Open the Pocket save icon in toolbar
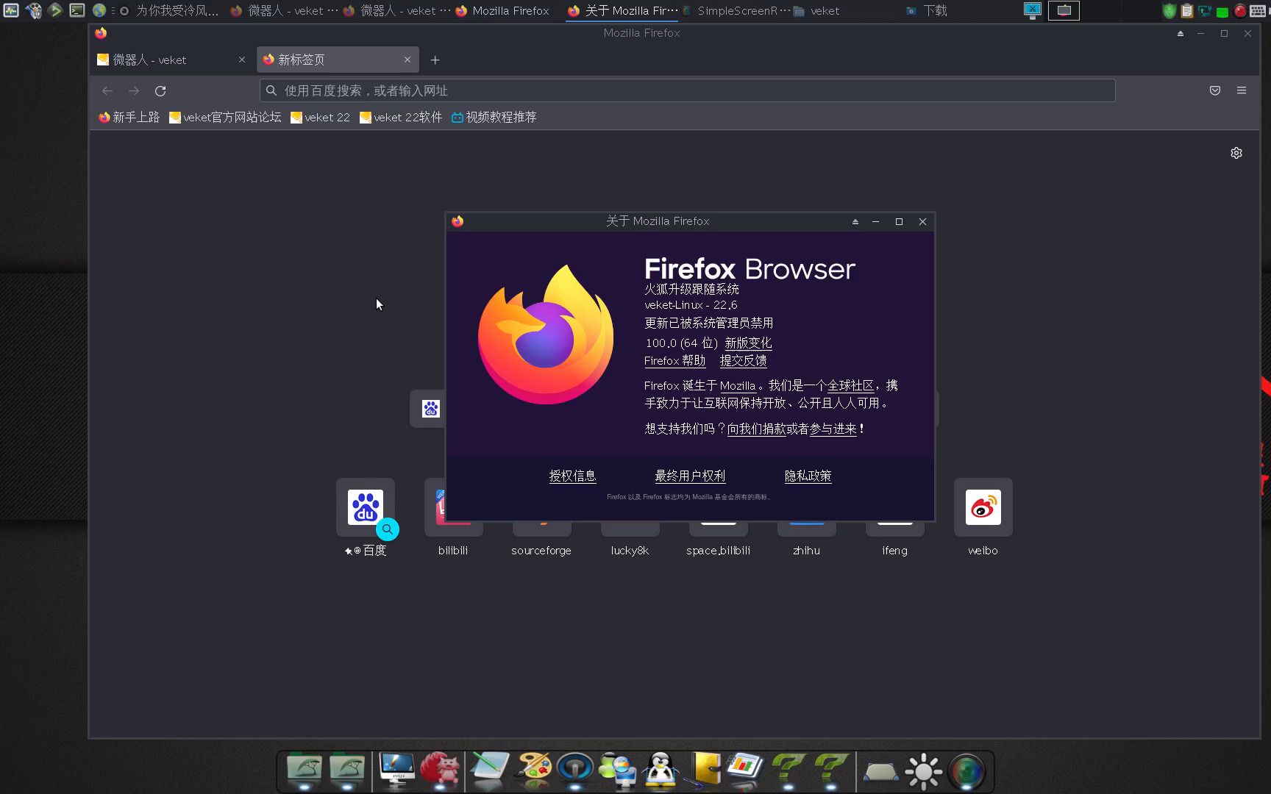The image size is (1271, 794). coord(1215,90)
